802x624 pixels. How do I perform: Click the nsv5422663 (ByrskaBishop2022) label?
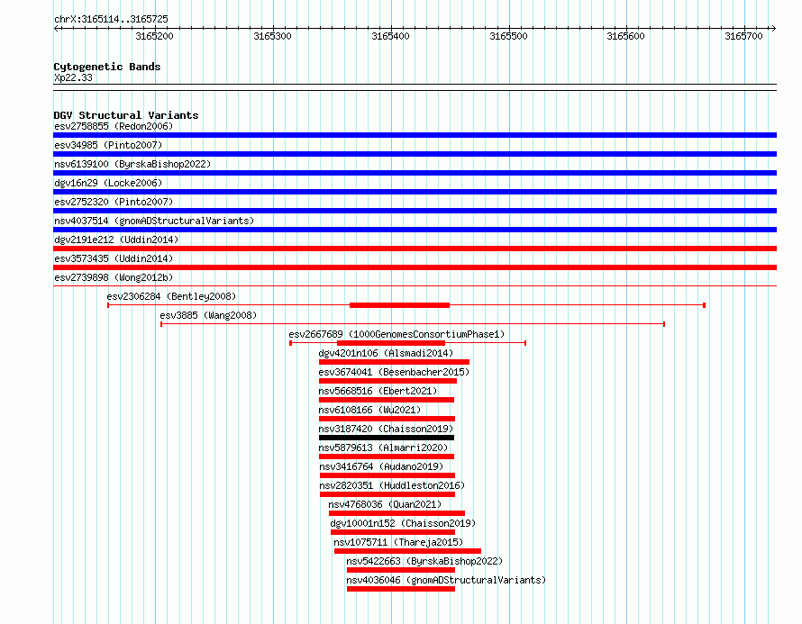coord(424,561)
